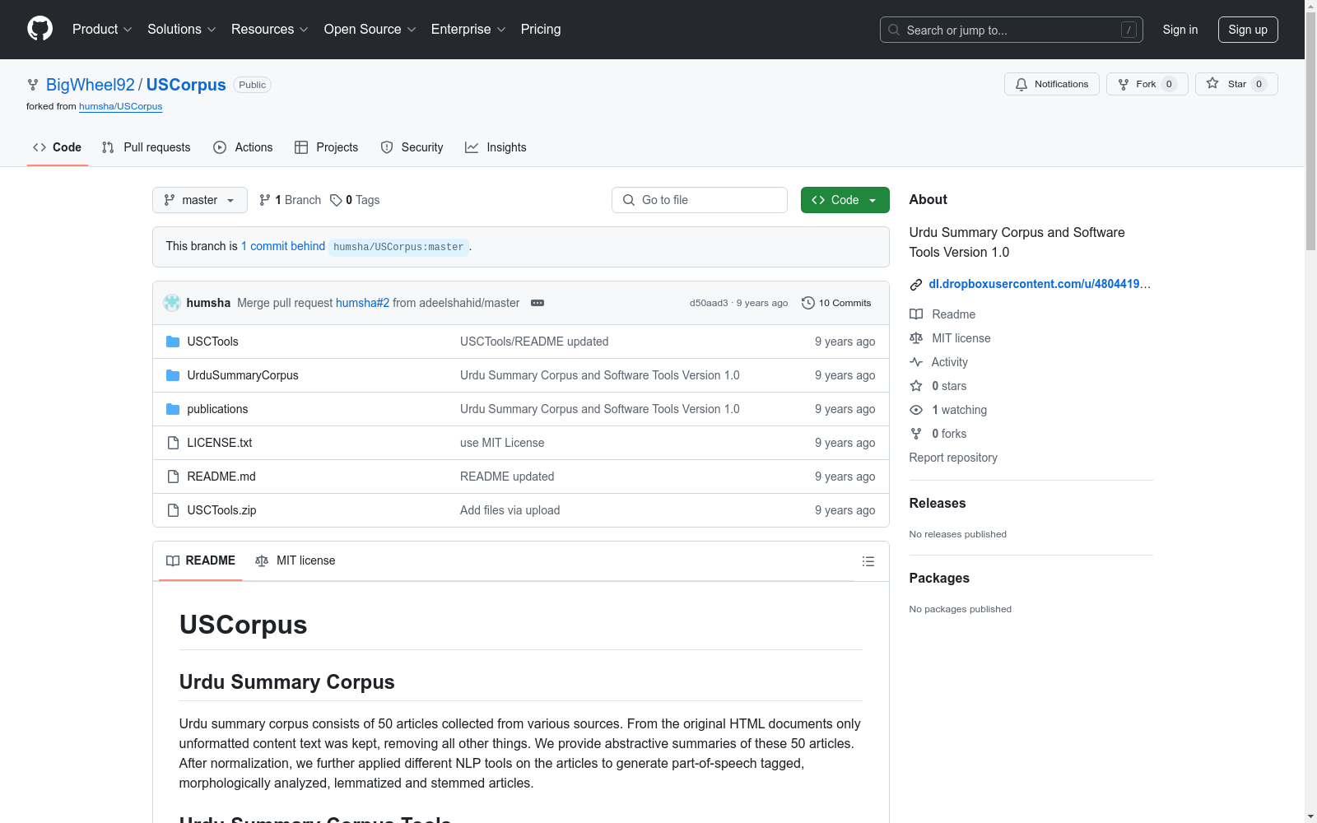Open the use MIT License commit
The height and width of the screenshot is (823, 1317).
(x=502, y=443)
